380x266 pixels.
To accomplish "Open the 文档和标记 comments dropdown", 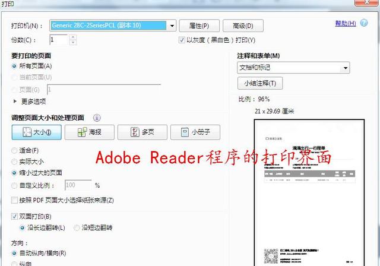I will click(293, 68).
